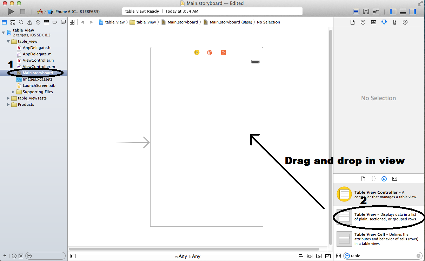Expand the Supporting Files folder

coord(12,91)
